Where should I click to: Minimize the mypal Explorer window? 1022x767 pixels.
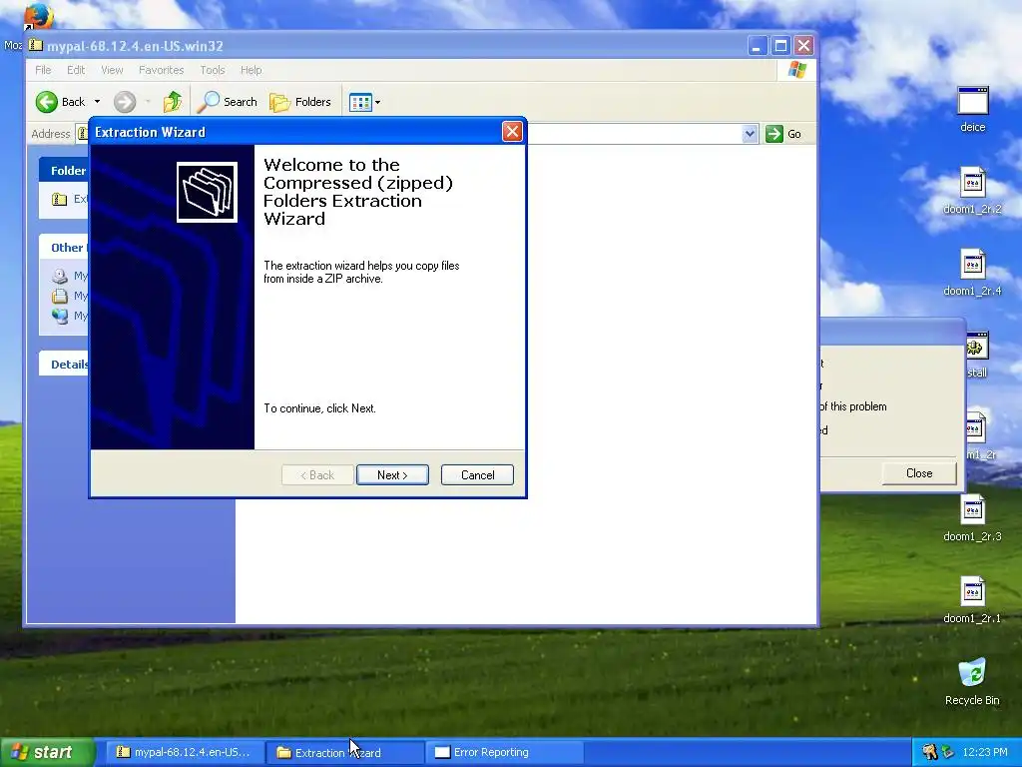(x=758, y=46)
